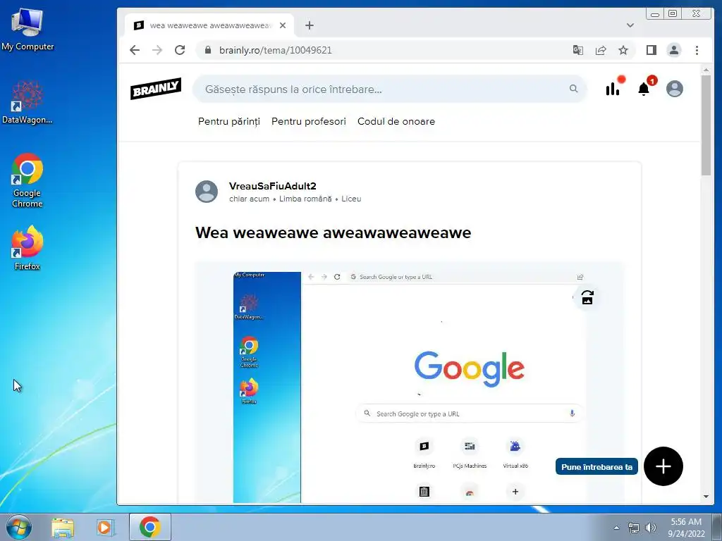Select DataWagon desktop shortcut
722x541 pixels.
(x=27, y=102)
